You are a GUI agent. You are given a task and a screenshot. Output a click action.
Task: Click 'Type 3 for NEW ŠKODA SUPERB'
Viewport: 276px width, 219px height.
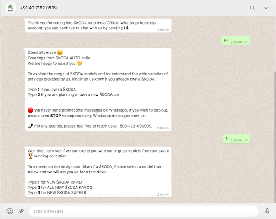57,193
